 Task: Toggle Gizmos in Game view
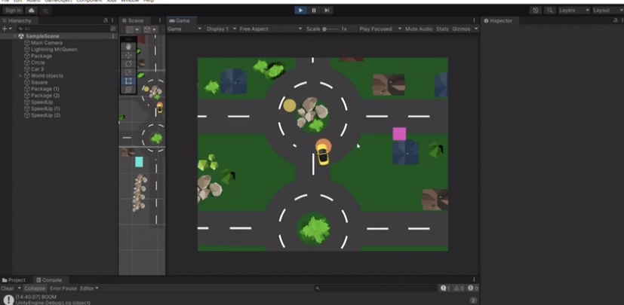pos(461,29)
